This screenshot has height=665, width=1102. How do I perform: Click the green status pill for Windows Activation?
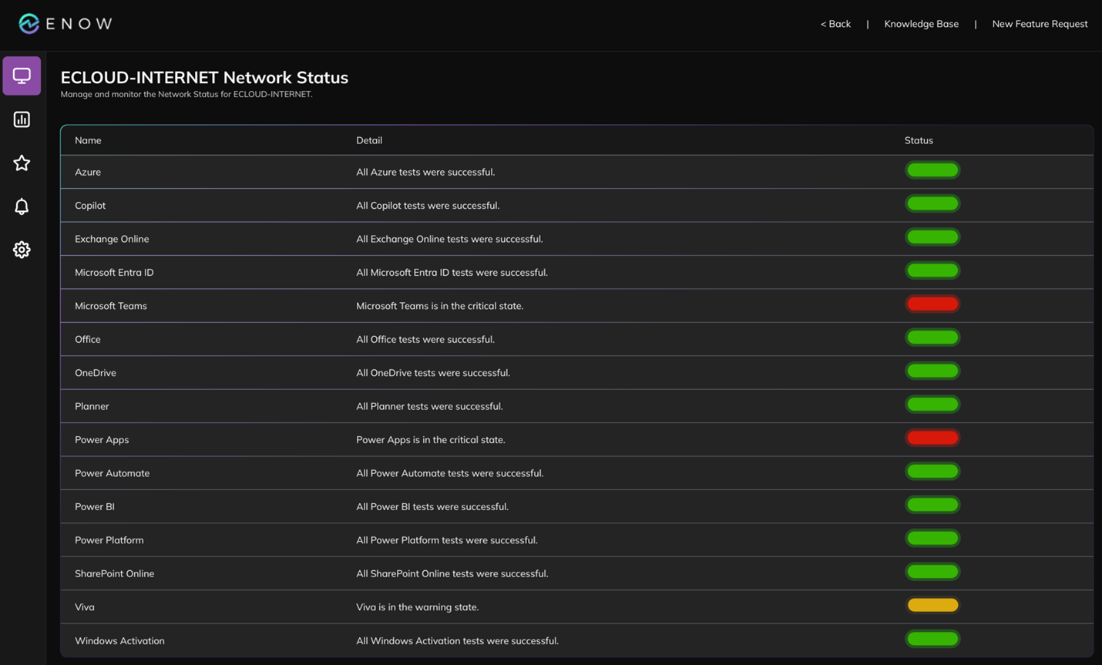click(x=932, y=639)
